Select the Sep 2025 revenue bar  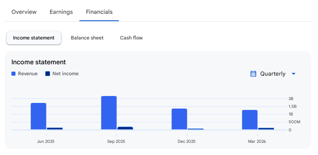[x=109, y=113]
